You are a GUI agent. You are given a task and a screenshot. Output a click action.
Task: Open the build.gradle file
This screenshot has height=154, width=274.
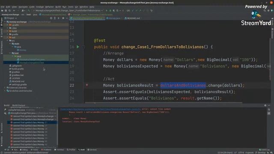point(16,69)
